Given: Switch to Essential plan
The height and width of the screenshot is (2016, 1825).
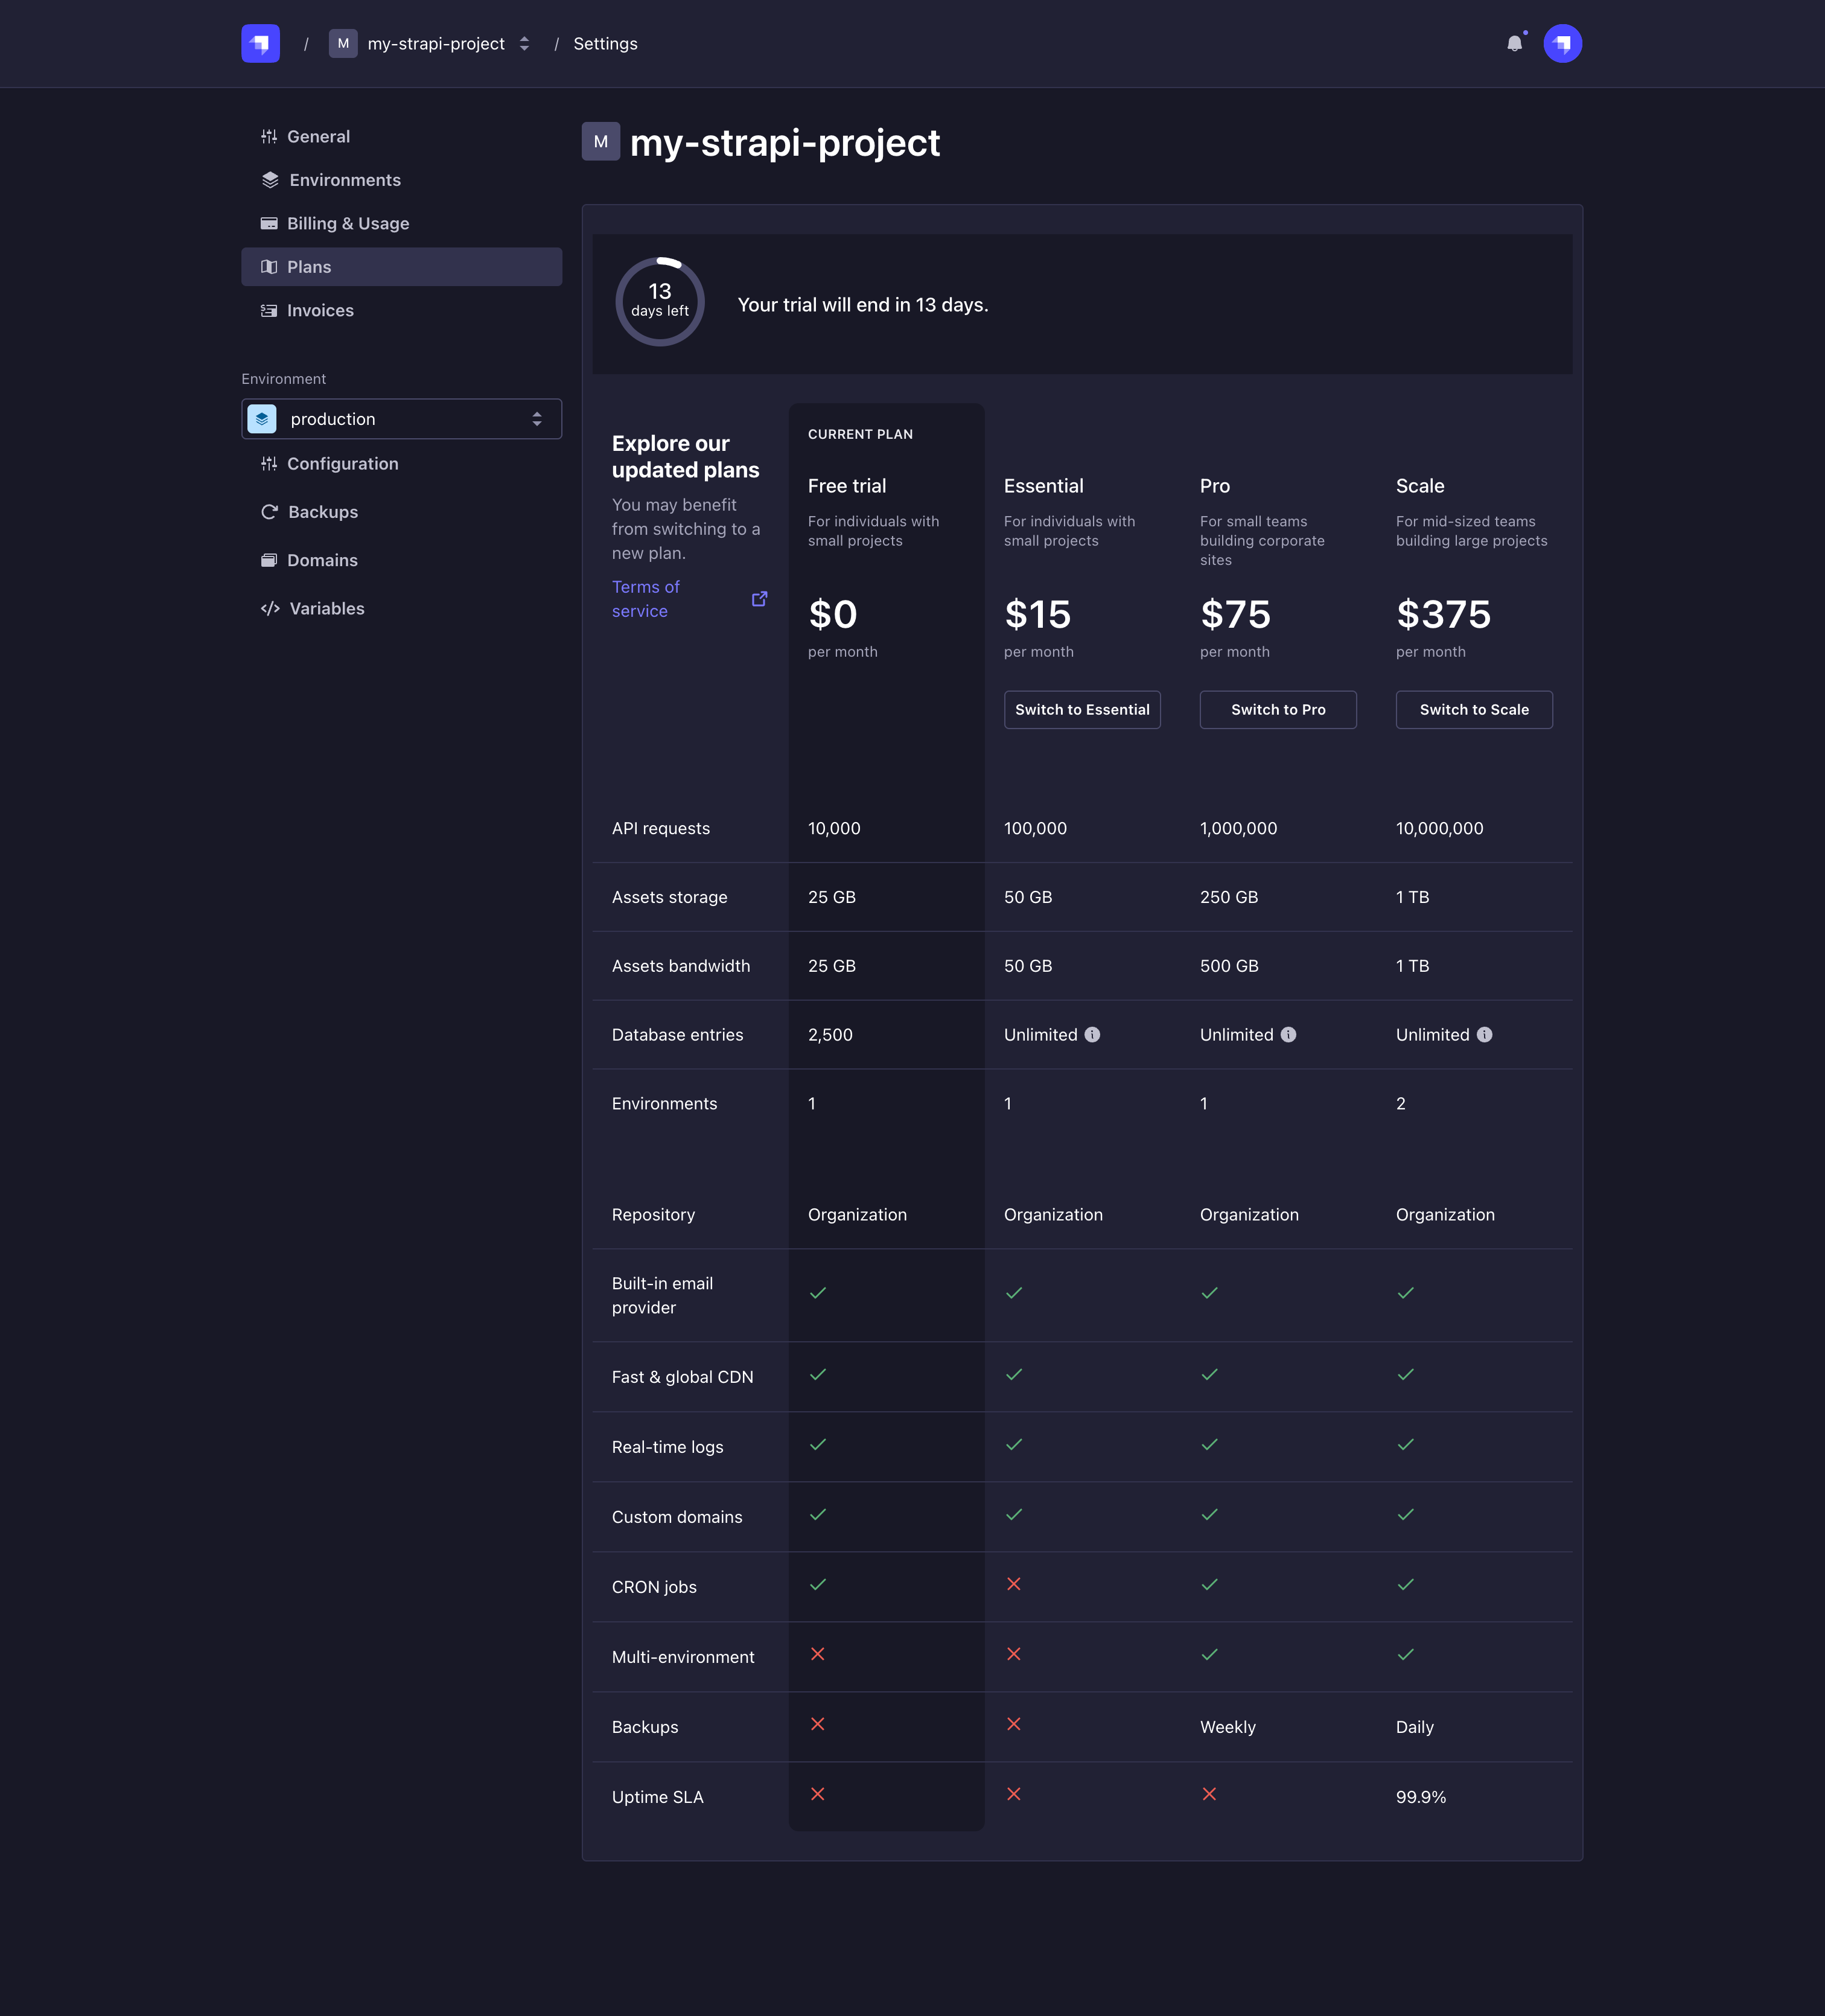Looking at the screenshot, I should pyautogui.click(x=1082, y=710).
